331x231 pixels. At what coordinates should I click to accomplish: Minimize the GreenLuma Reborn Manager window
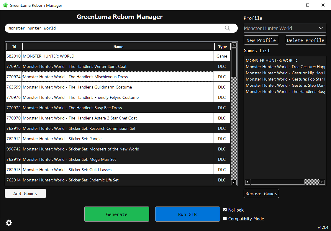tap(293, 5)
